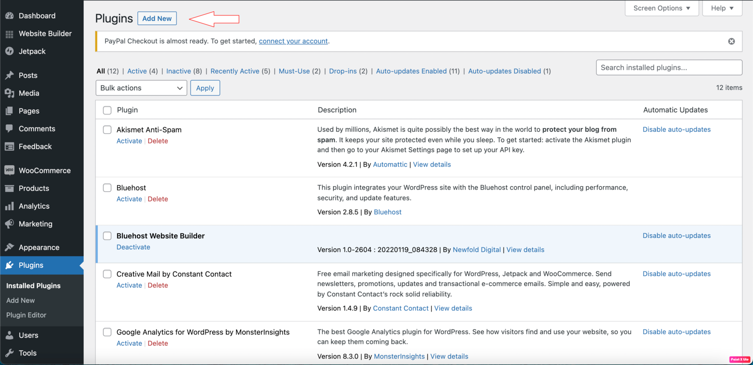Filter plugins by Drop-ins
Image resolution: width=753 pixels, height=365 pixels.
tap(343, 71)
